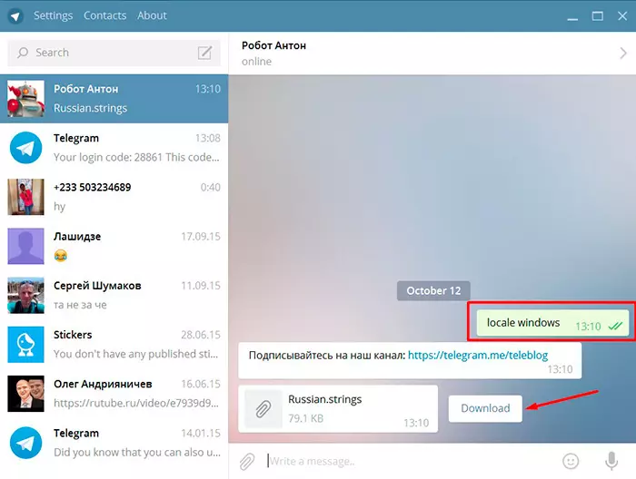Click the double check read receipt icon
The height and width of the screenshot is (479, 636).
[615, 326]
